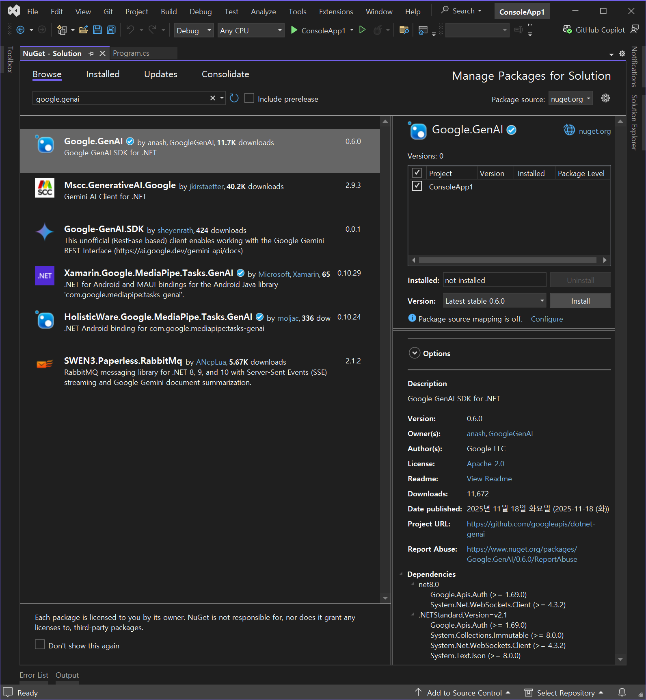Click Add to Source Control

(x=463, y=693)
